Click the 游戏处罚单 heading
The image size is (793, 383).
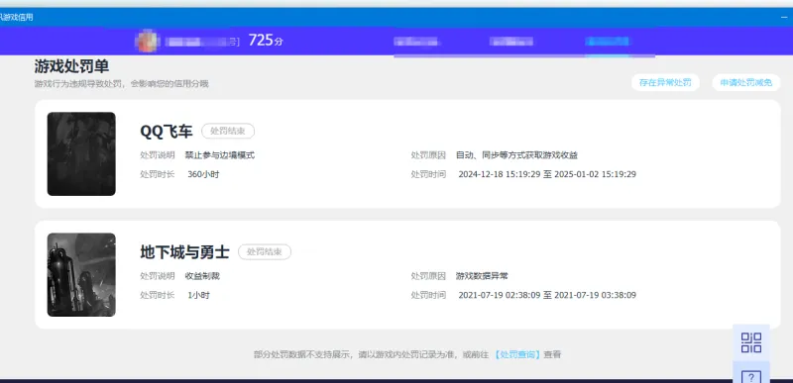[x=71, y=66]
